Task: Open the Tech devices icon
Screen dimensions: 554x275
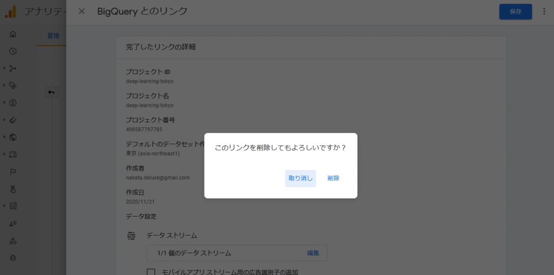Action: point(13,154)
